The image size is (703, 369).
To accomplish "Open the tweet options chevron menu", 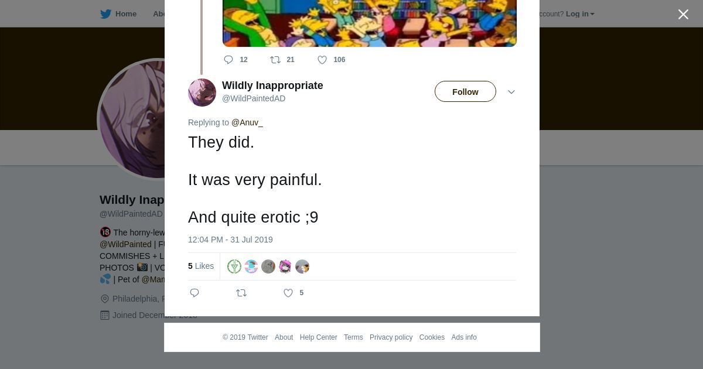I will pyautogui.click(x=511, y=92).
